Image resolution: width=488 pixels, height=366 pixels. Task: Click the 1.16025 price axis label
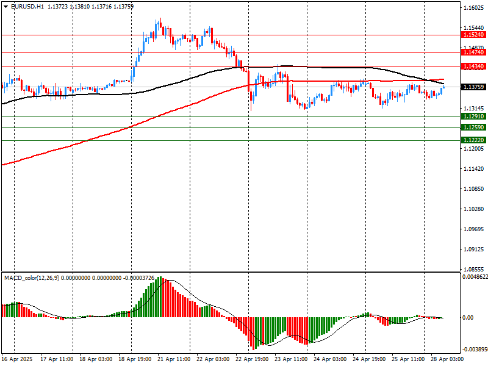coord(474,8)
